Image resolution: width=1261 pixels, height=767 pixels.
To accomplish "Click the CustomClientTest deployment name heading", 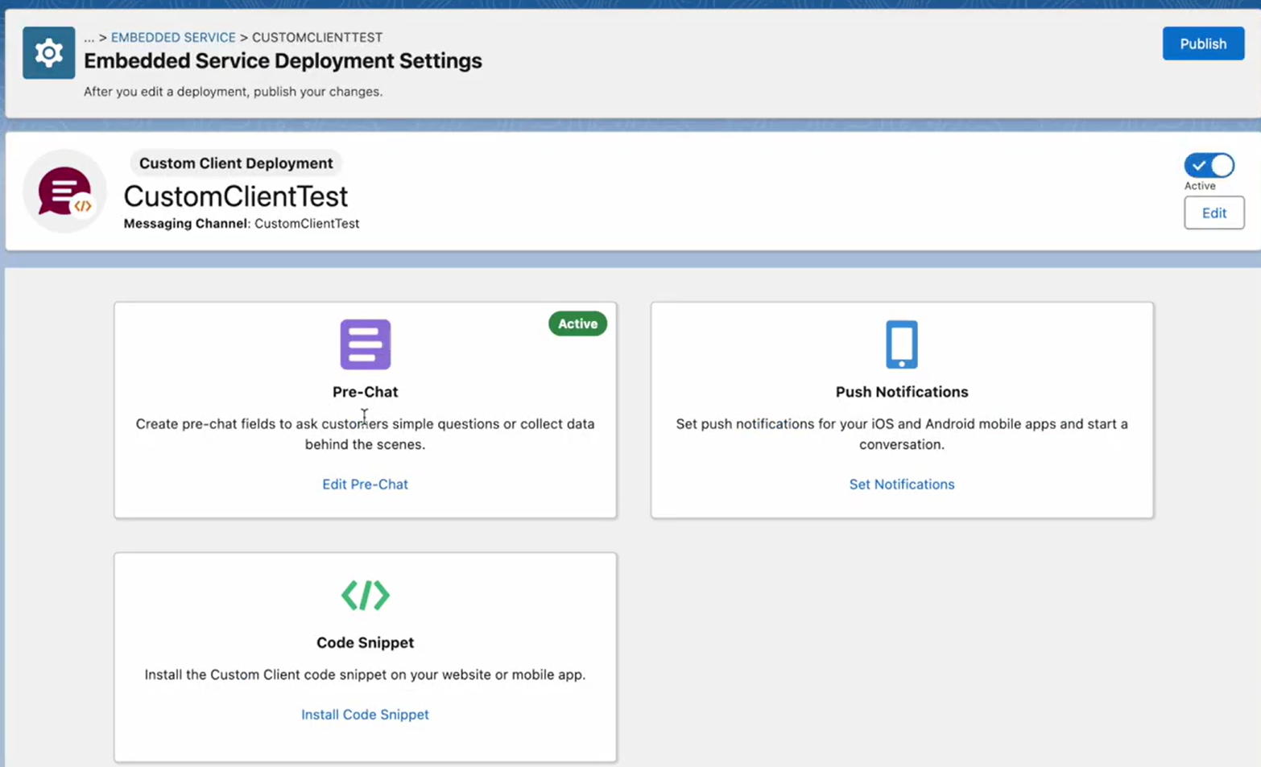I will pyautogui.click(x=235, y=196).
